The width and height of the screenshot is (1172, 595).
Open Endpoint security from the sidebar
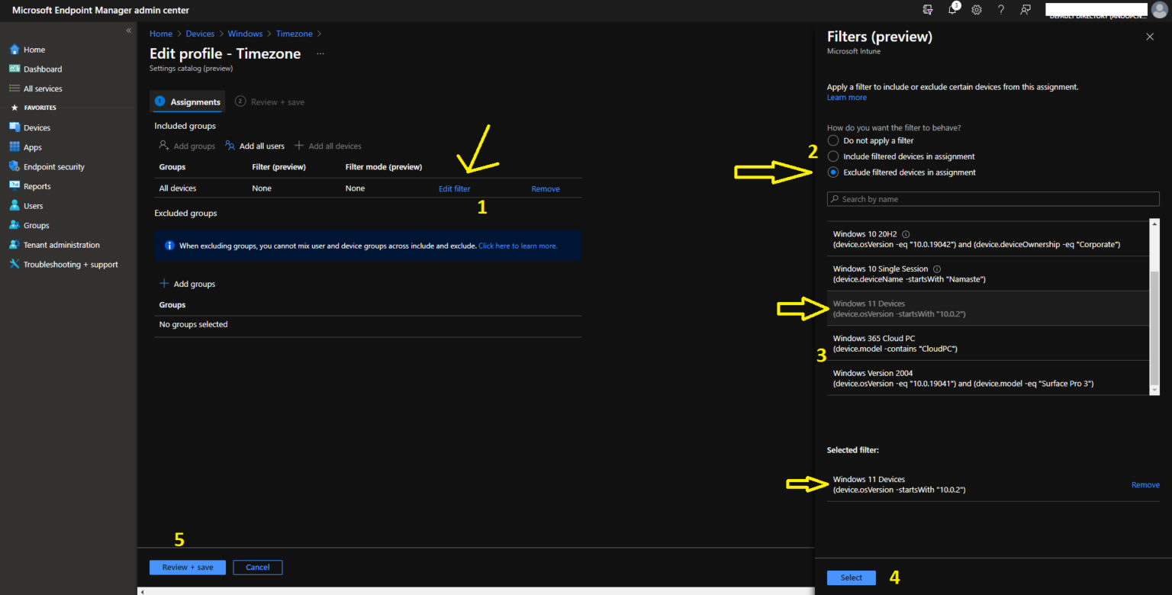tap(52, 166)
